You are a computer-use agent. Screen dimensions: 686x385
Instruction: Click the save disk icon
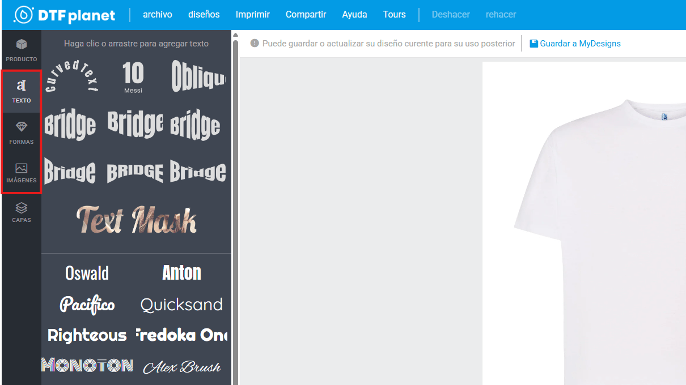click(533, 44)
